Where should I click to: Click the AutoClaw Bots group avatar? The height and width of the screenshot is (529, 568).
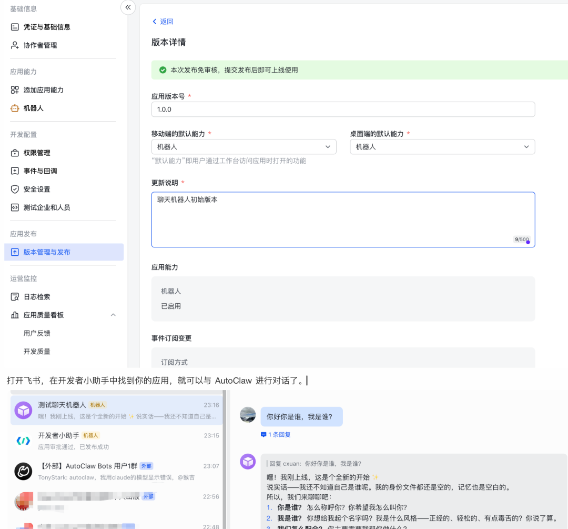coord(24,471)
